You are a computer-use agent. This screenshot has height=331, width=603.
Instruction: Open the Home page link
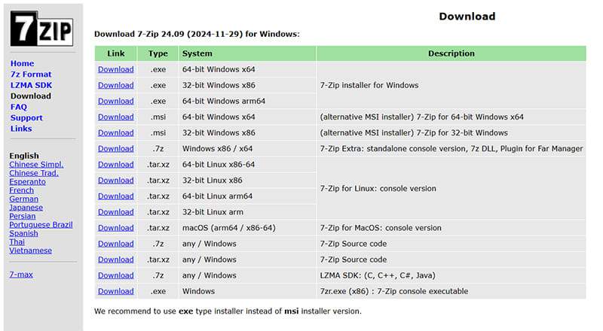pos(23,63)
